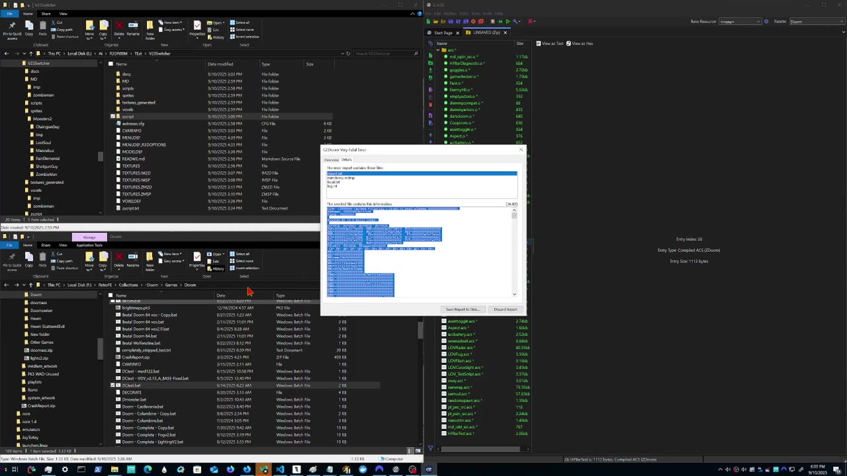Open Base Resource settings gear in SLADE

tap(766, 21)
